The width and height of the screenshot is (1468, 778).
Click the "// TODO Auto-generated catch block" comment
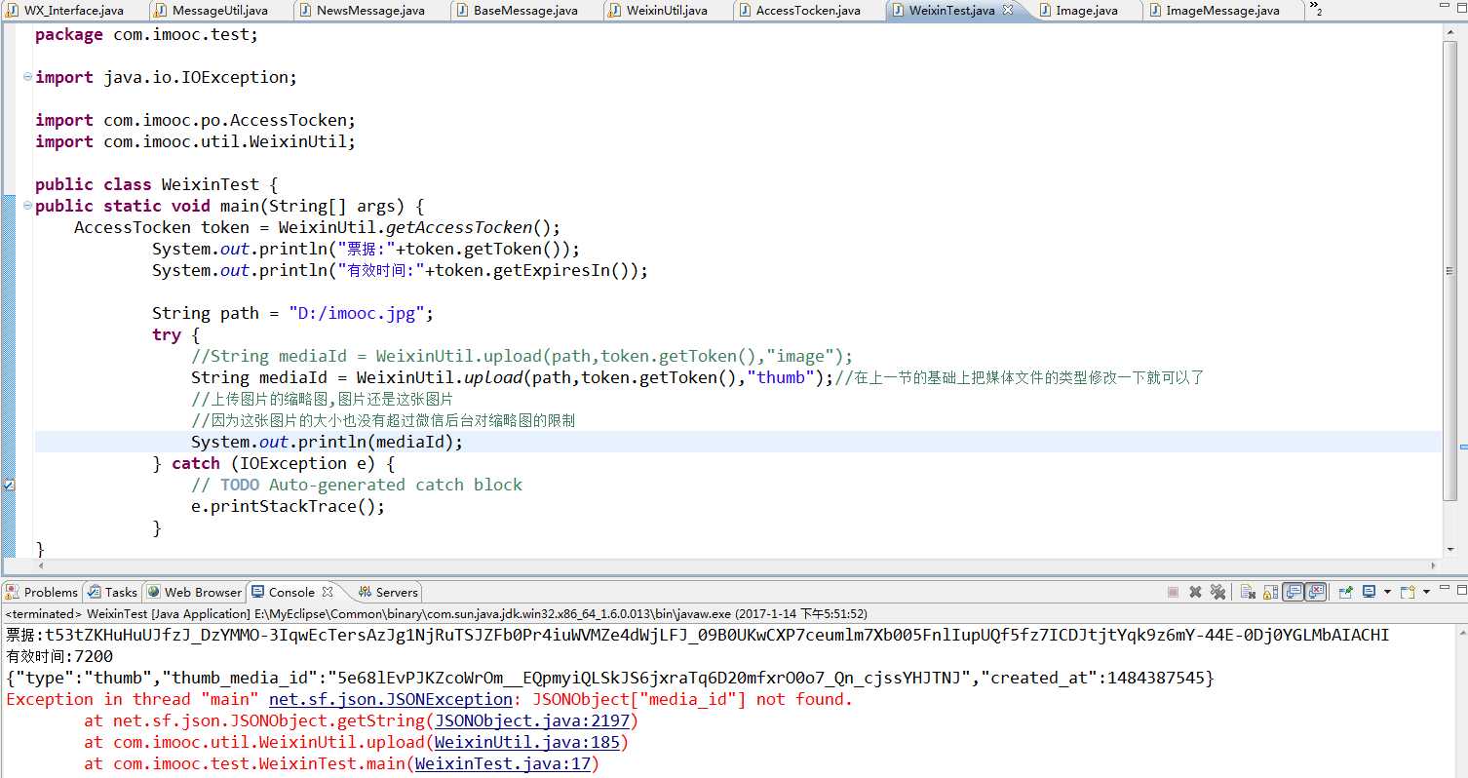357,485
